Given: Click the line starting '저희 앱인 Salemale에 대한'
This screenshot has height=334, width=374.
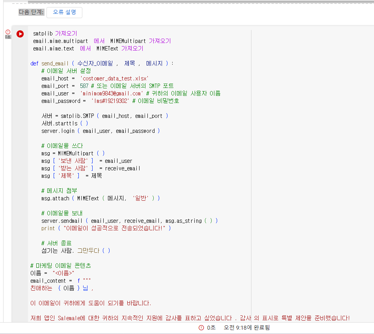Looking at the screenshot, I should [190, 318].
